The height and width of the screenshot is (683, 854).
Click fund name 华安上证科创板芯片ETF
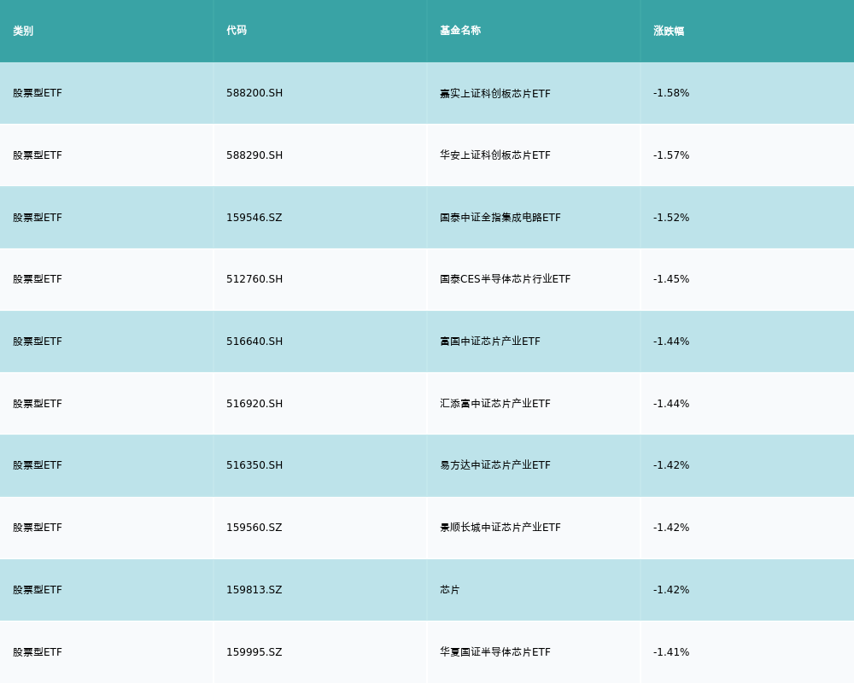495,155
